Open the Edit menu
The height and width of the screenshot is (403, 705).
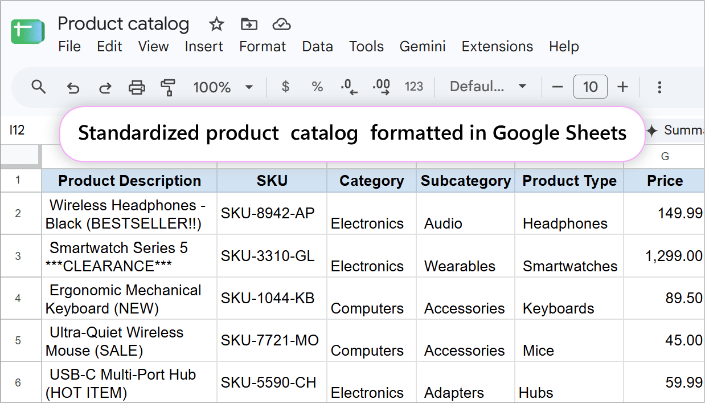pos(109,47)
